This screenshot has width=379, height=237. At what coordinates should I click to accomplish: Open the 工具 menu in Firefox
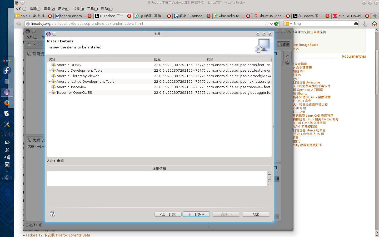click(x=92, y=9)
